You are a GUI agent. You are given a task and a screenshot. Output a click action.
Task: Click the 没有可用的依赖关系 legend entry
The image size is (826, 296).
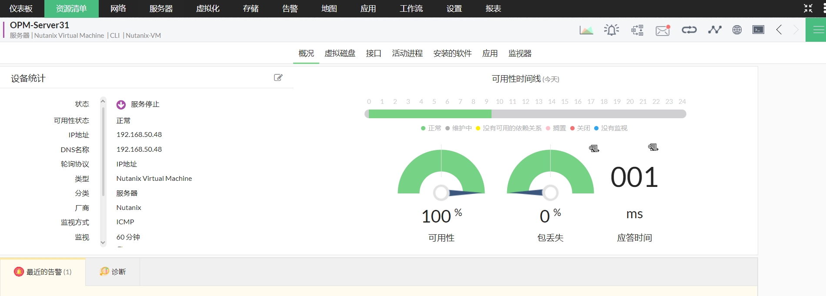tap(509, 128)
